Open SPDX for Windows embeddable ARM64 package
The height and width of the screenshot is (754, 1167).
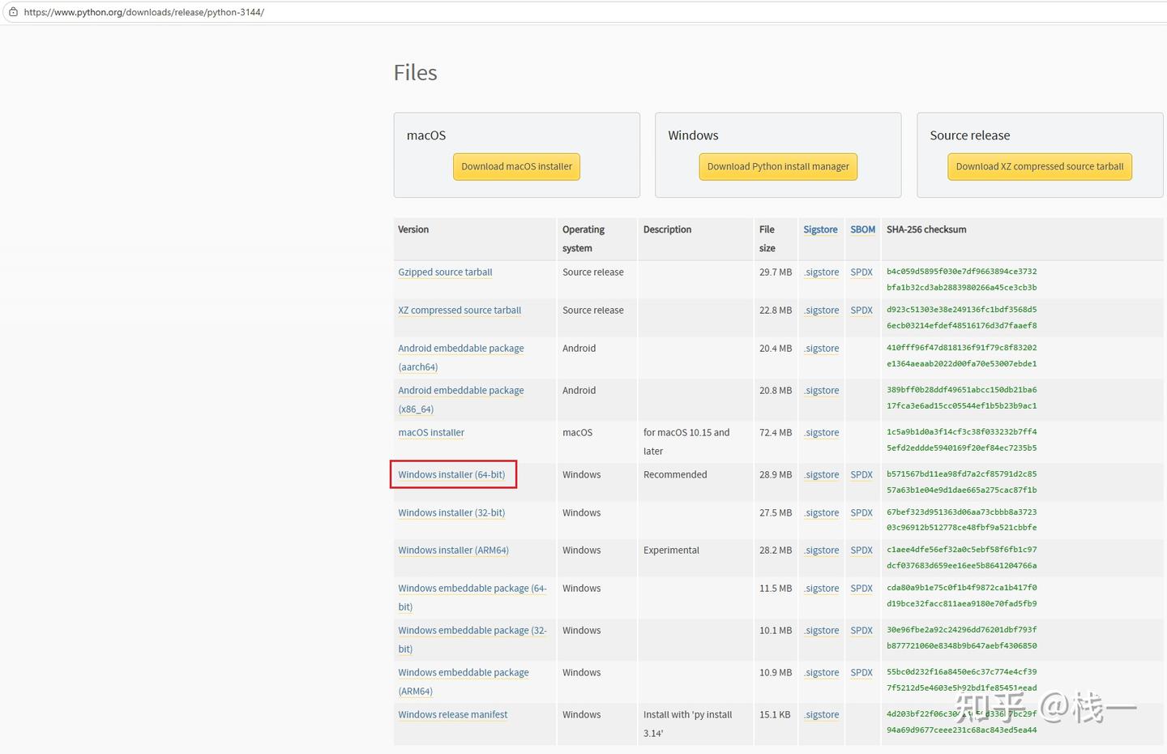861,673
